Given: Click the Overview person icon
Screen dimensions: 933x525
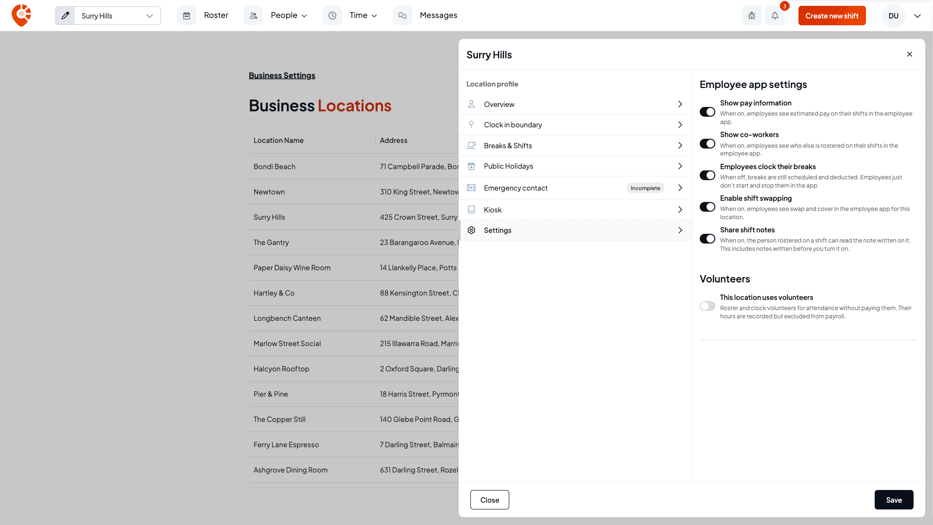Looking at the screenshot, I should (471, 104).
